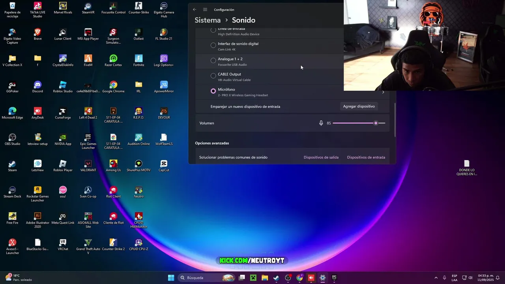This screenshot has width=505, height=284.
Task: Select the Razer Cortex desktop icon
Action: click(113, 60)
